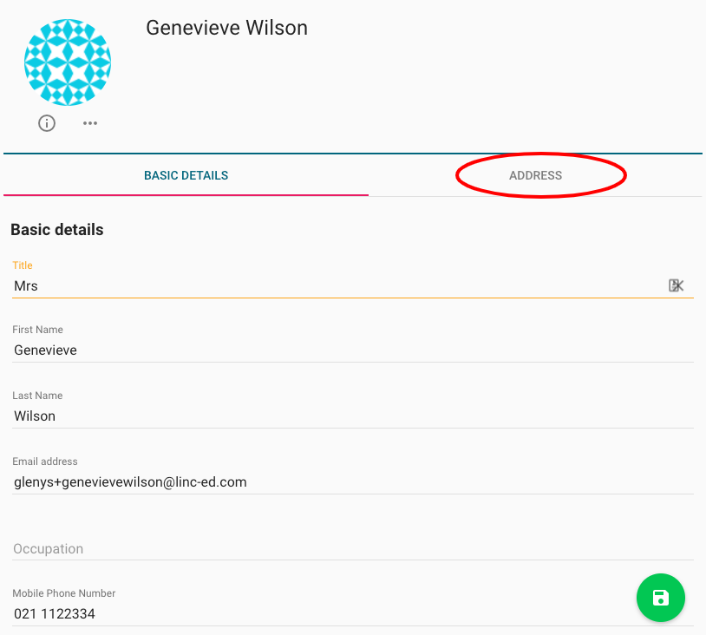Open the three-dot more options menu
Screen dimensions: 706x635
[90, 123]
